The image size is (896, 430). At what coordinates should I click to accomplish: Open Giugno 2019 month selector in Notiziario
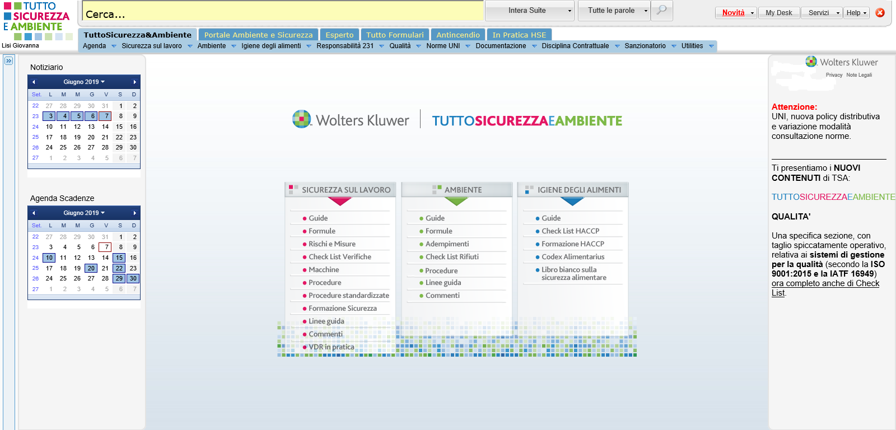click(x=84, y=82)
